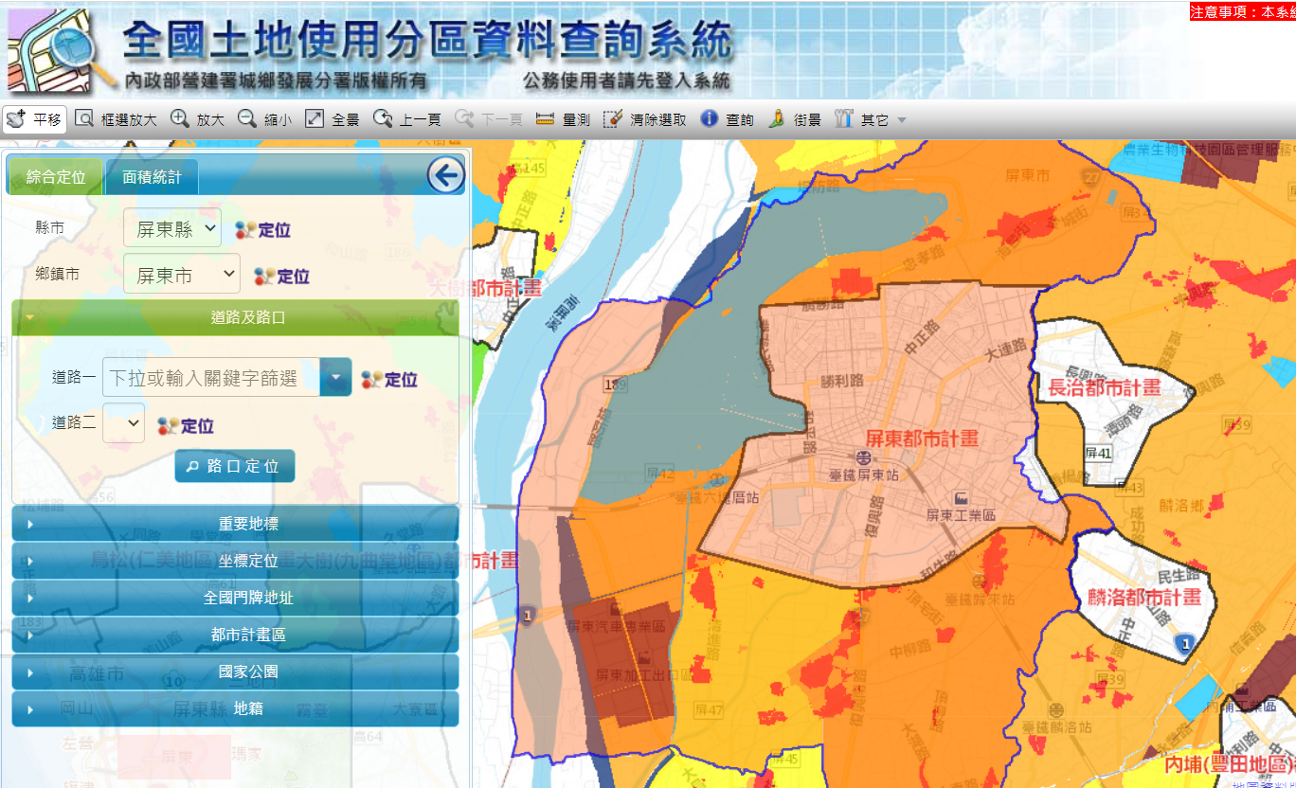Go back with 上一頁 tool
Screen dimensions: 1296x788
pyautogui.click(x=407, y=119)
